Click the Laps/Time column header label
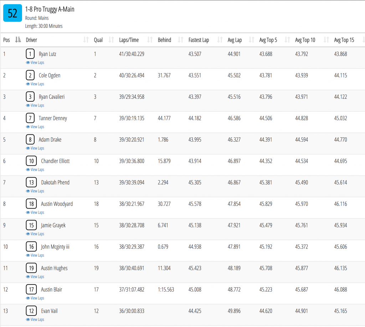 pos(129,40)
